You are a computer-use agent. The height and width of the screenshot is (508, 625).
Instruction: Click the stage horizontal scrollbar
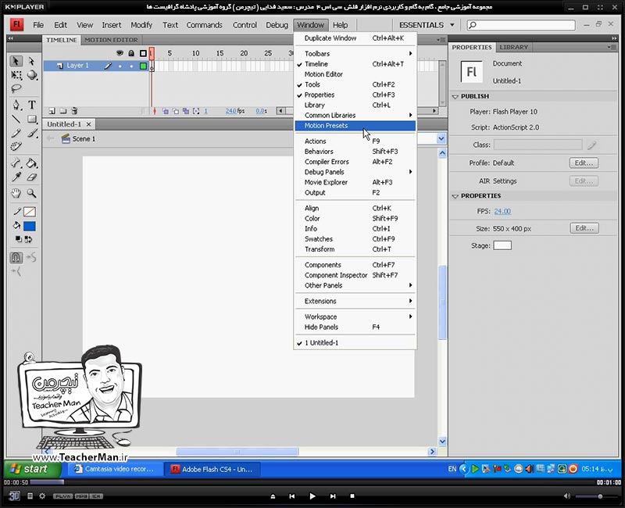[237, 452]
